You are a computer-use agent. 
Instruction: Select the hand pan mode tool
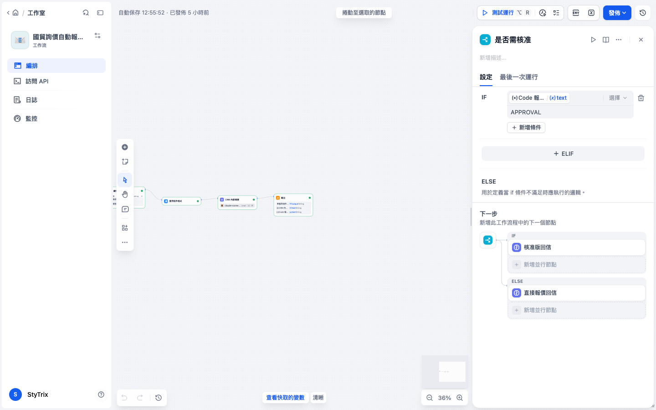coord(125,195)
